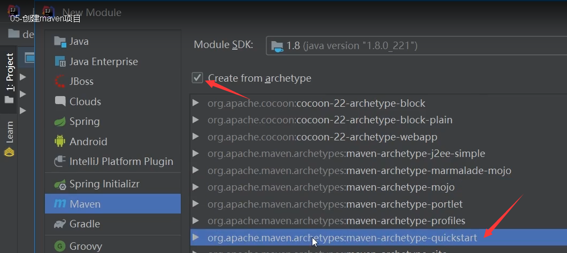Click the Create from archetype label
The image size is (567, 253).
point(259,78)
